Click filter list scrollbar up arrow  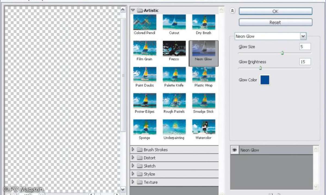coord(221,10)
